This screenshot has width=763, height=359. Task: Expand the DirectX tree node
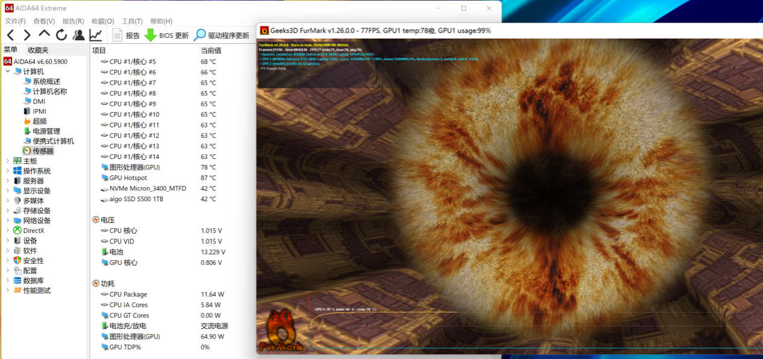(x=8, y=231)
